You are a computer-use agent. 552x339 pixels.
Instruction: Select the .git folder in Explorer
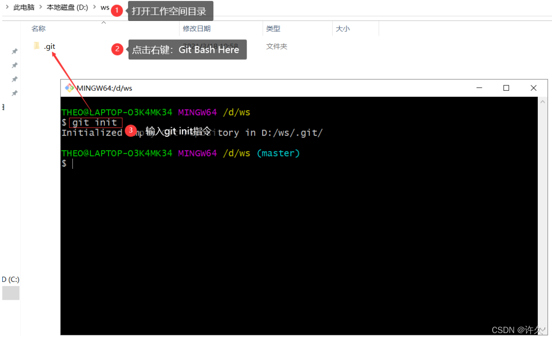(45, 46)
